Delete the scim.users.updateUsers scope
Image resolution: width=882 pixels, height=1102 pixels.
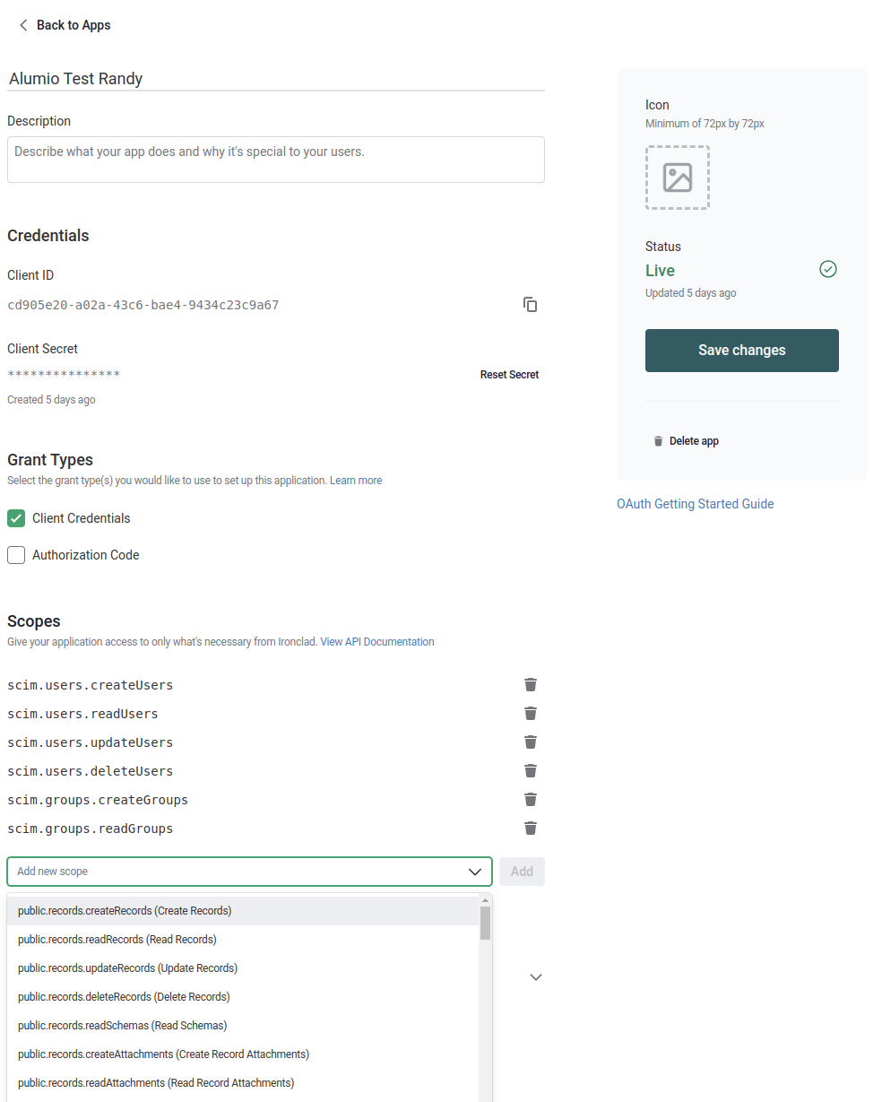pos(531,742)
